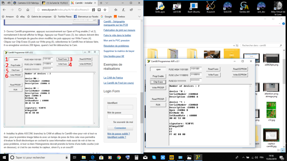Click Read PROGR in Cam86 Programmer window

coord(158,99)
